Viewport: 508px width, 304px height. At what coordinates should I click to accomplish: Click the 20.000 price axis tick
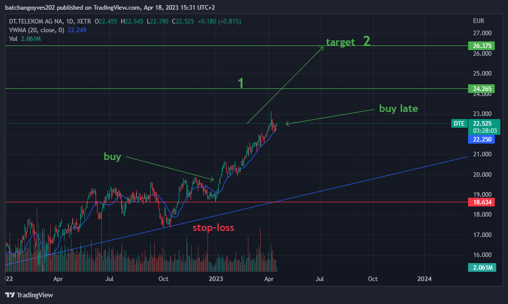pyautogui.click(x=482, y=175)
